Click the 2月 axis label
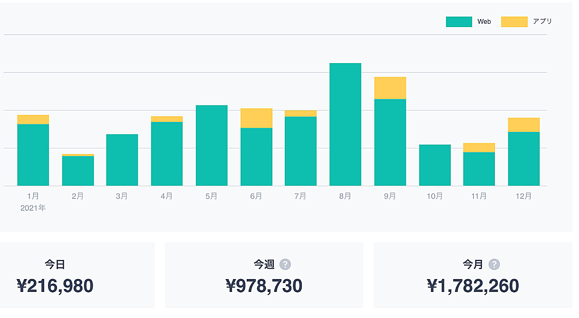This screenshot has height=318, width=579. point(78,196)
